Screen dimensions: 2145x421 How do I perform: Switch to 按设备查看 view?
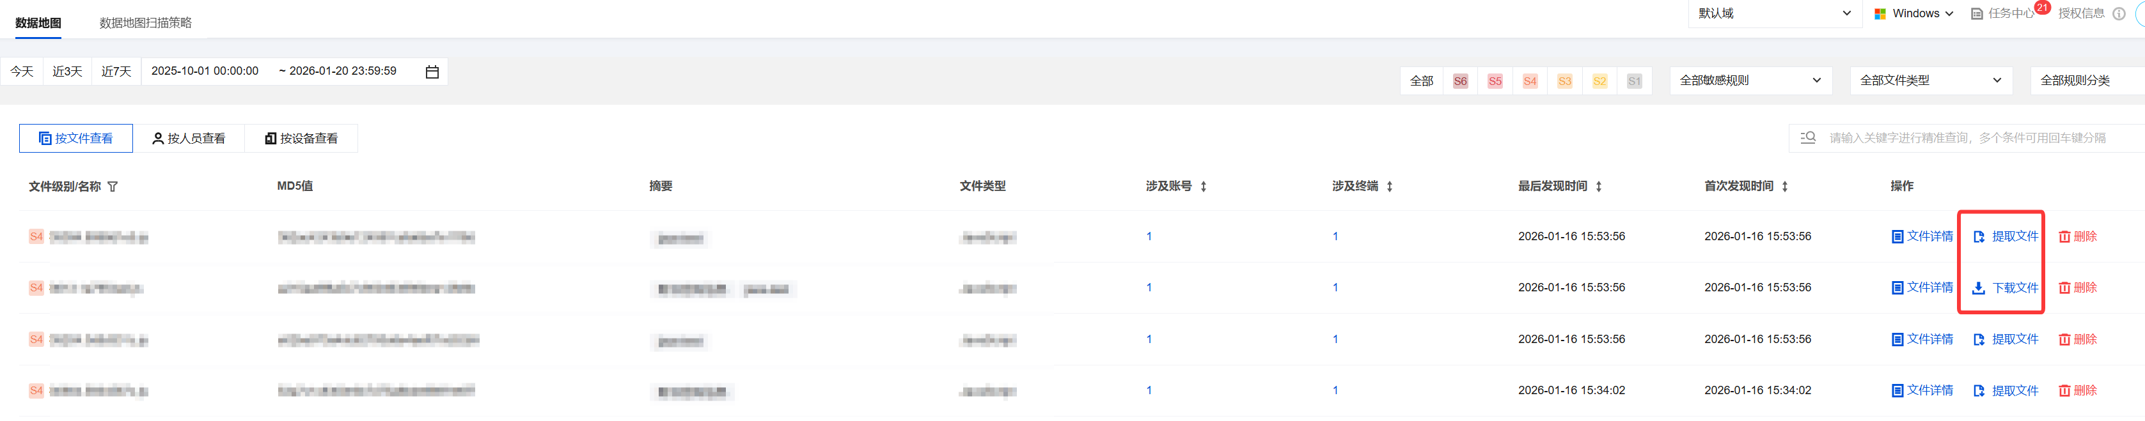(x=301, y=138)
